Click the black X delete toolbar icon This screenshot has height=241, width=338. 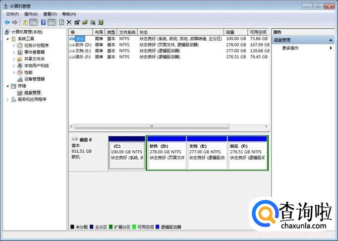point(69,22)
